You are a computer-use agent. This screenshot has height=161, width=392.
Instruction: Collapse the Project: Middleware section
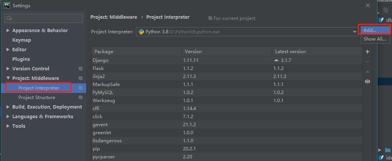8,78
